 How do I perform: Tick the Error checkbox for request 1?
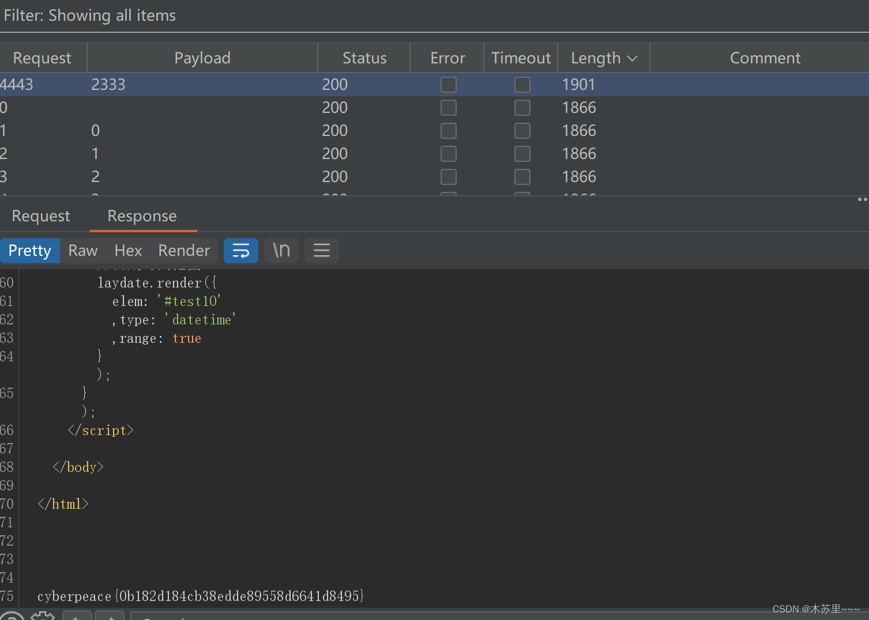448,131
